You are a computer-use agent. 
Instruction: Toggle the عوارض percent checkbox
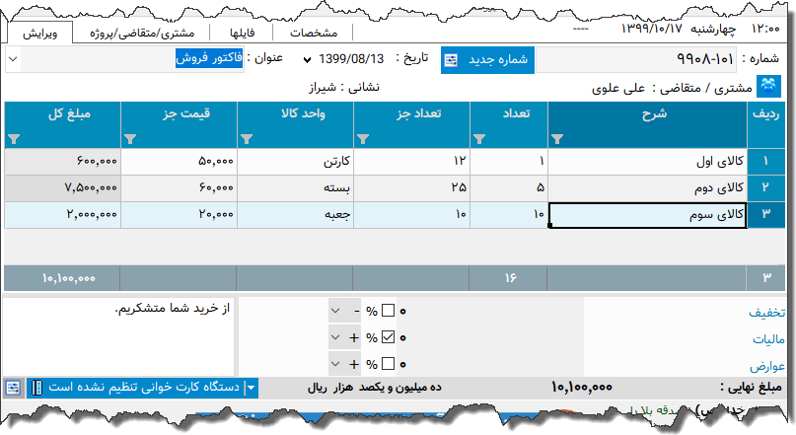pyautogui.click(x=388, y=364)
